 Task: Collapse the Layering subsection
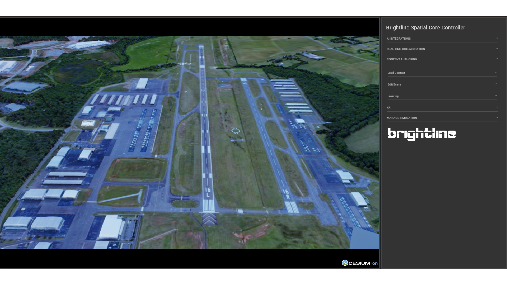point(497,95)
